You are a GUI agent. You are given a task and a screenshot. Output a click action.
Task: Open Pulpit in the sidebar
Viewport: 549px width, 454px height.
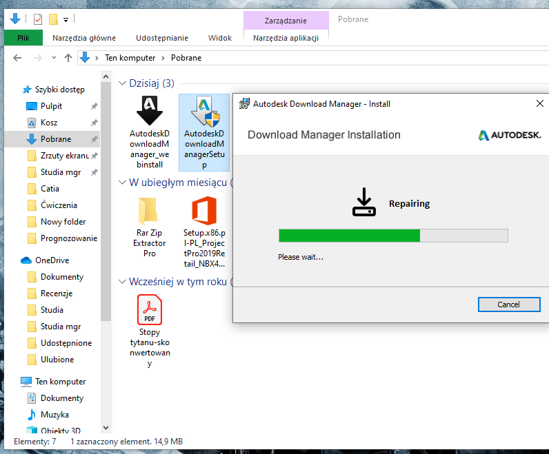click(51, 106)
